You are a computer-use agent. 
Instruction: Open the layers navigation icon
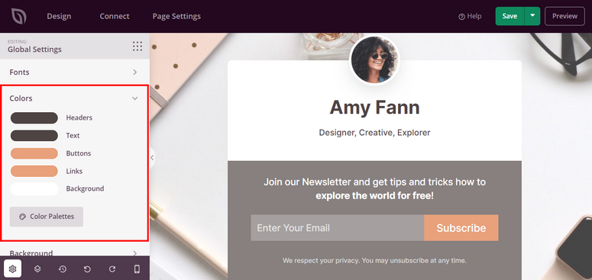pyautogui.click(x=37, y=269)
